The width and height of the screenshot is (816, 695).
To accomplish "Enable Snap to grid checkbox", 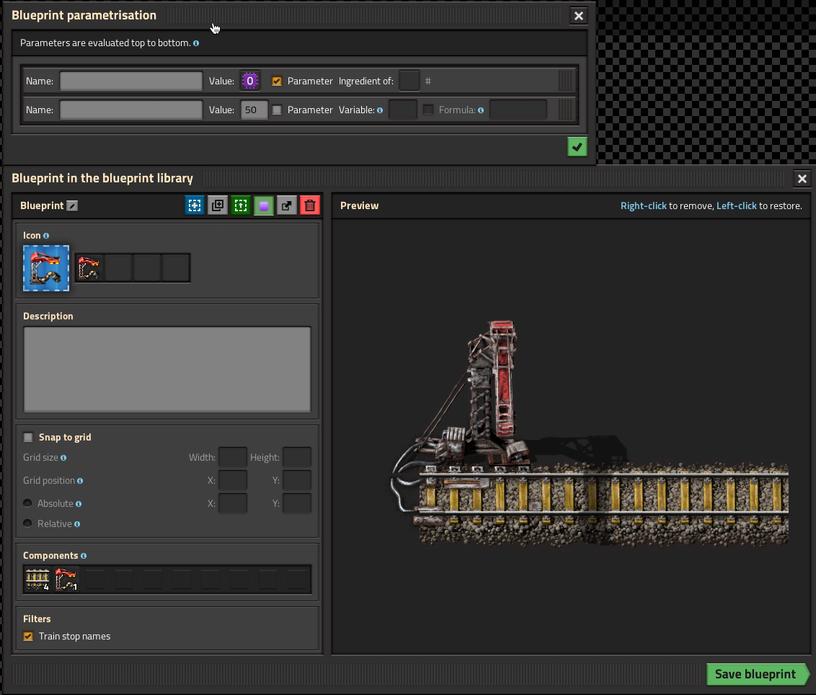I will [28, 438].
